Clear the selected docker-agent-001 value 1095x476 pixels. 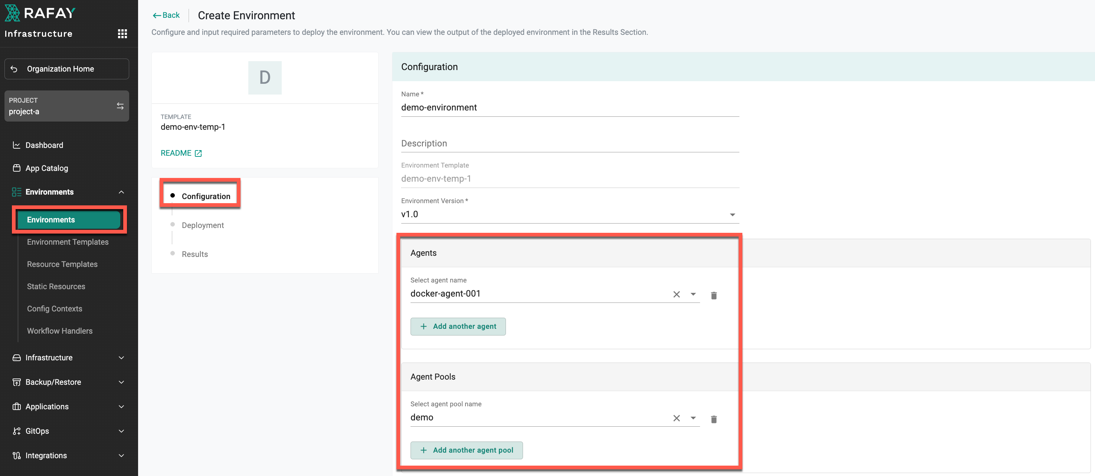[676, 294]
